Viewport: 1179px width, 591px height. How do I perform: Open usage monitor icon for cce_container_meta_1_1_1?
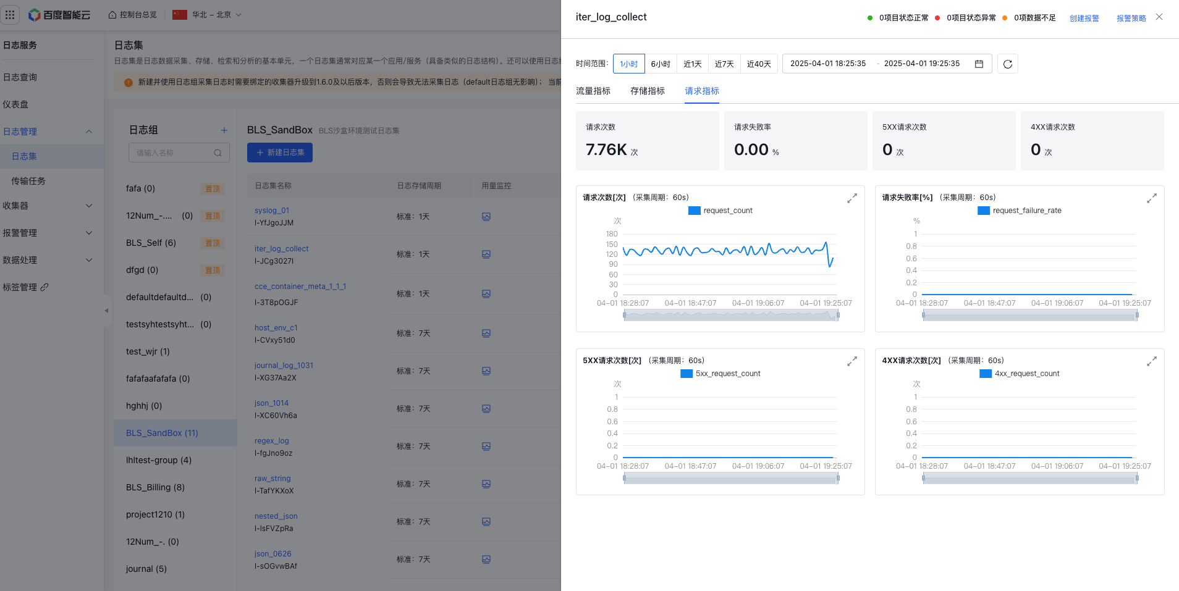pyautogui.click(x=486, y=294)
